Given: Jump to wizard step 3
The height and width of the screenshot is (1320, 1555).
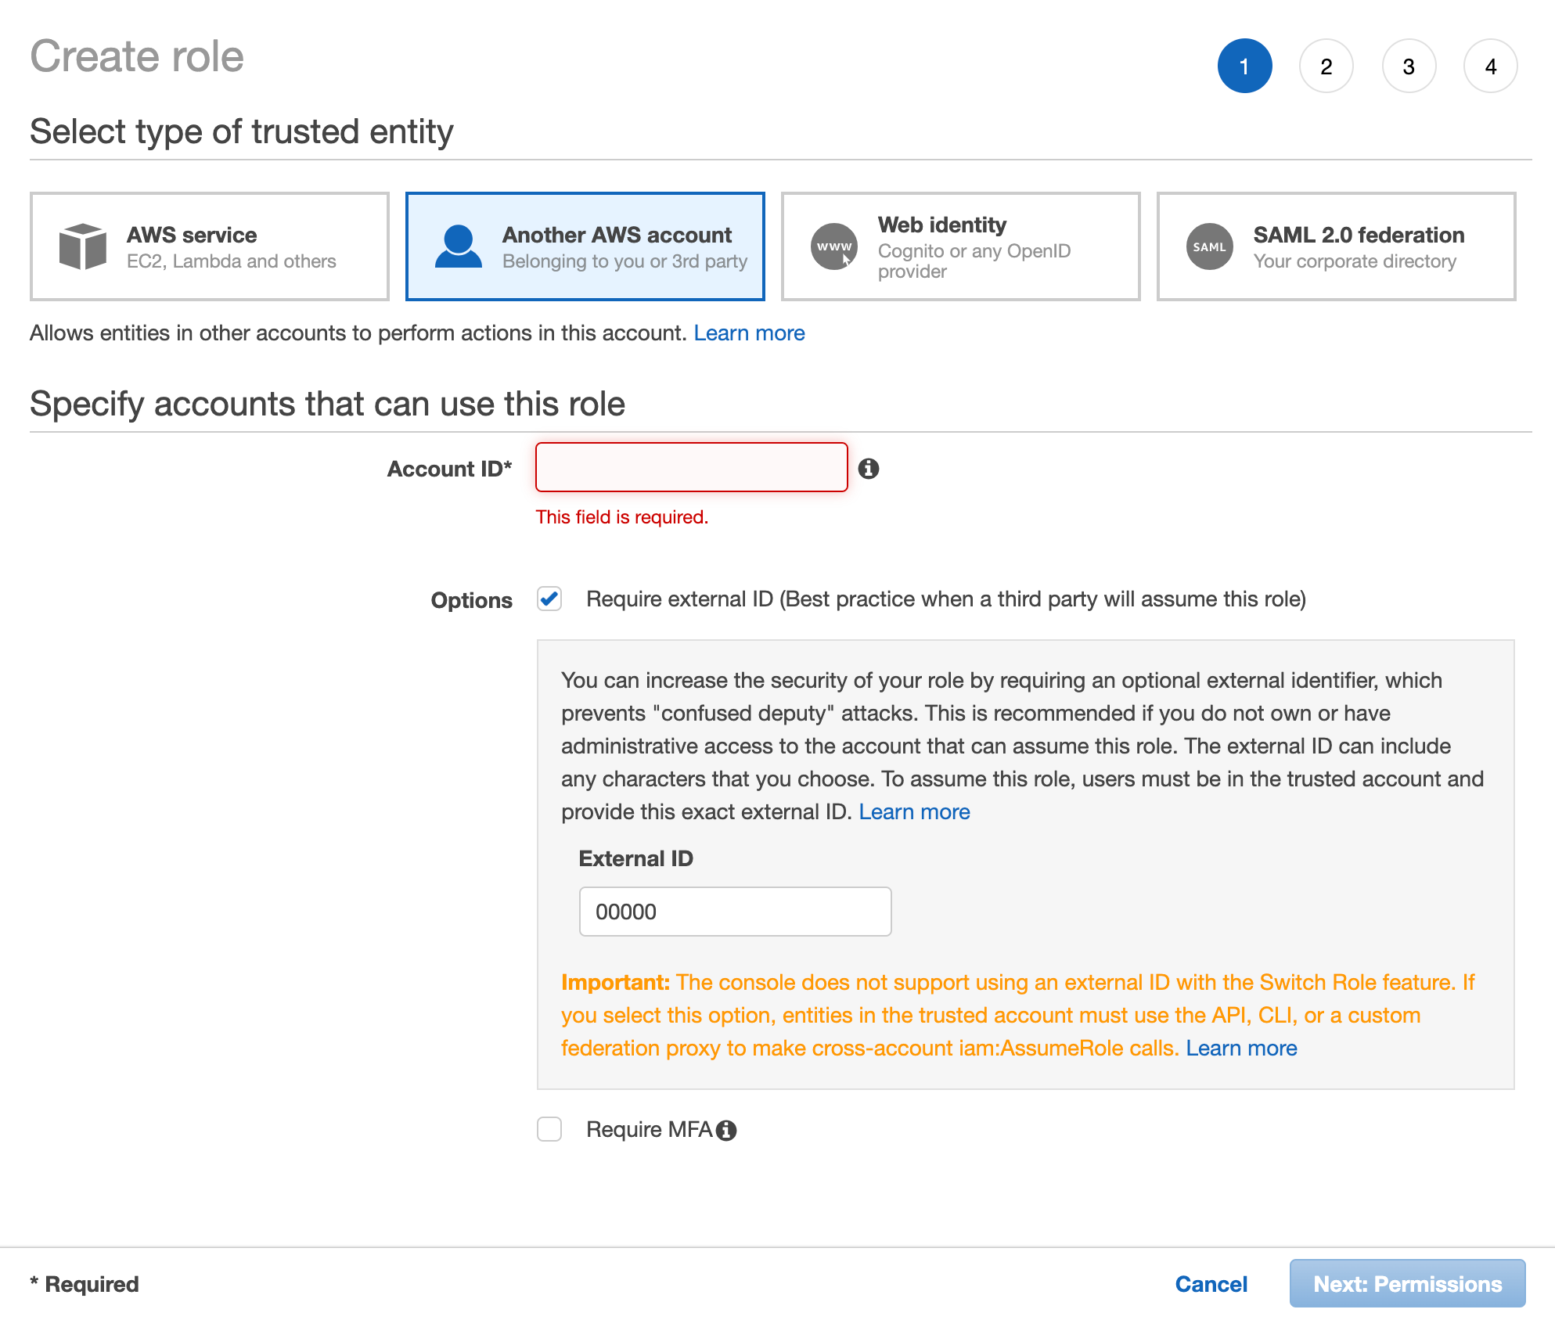Looking at the screenshot, I should click(x=1409, y=67).
